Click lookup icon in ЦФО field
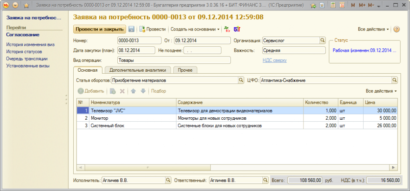Image resolution: width=410 pixels, height=191 pixels. click(x=394, y=80)
